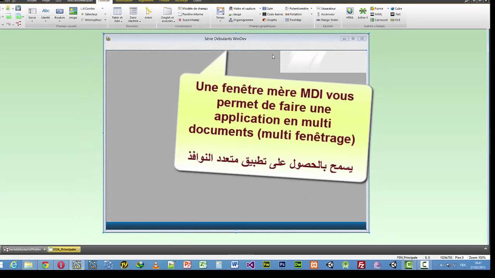Insert a Jauge progress control
Image resolution: width=495 pixels, height=278 pixels.
tap(235, 14)
